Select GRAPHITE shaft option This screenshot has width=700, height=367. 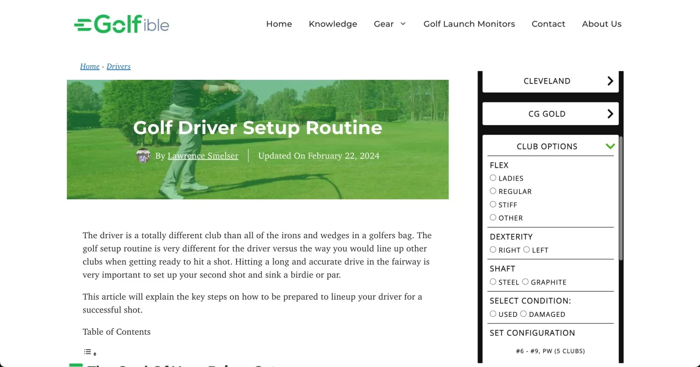point(525,281)
